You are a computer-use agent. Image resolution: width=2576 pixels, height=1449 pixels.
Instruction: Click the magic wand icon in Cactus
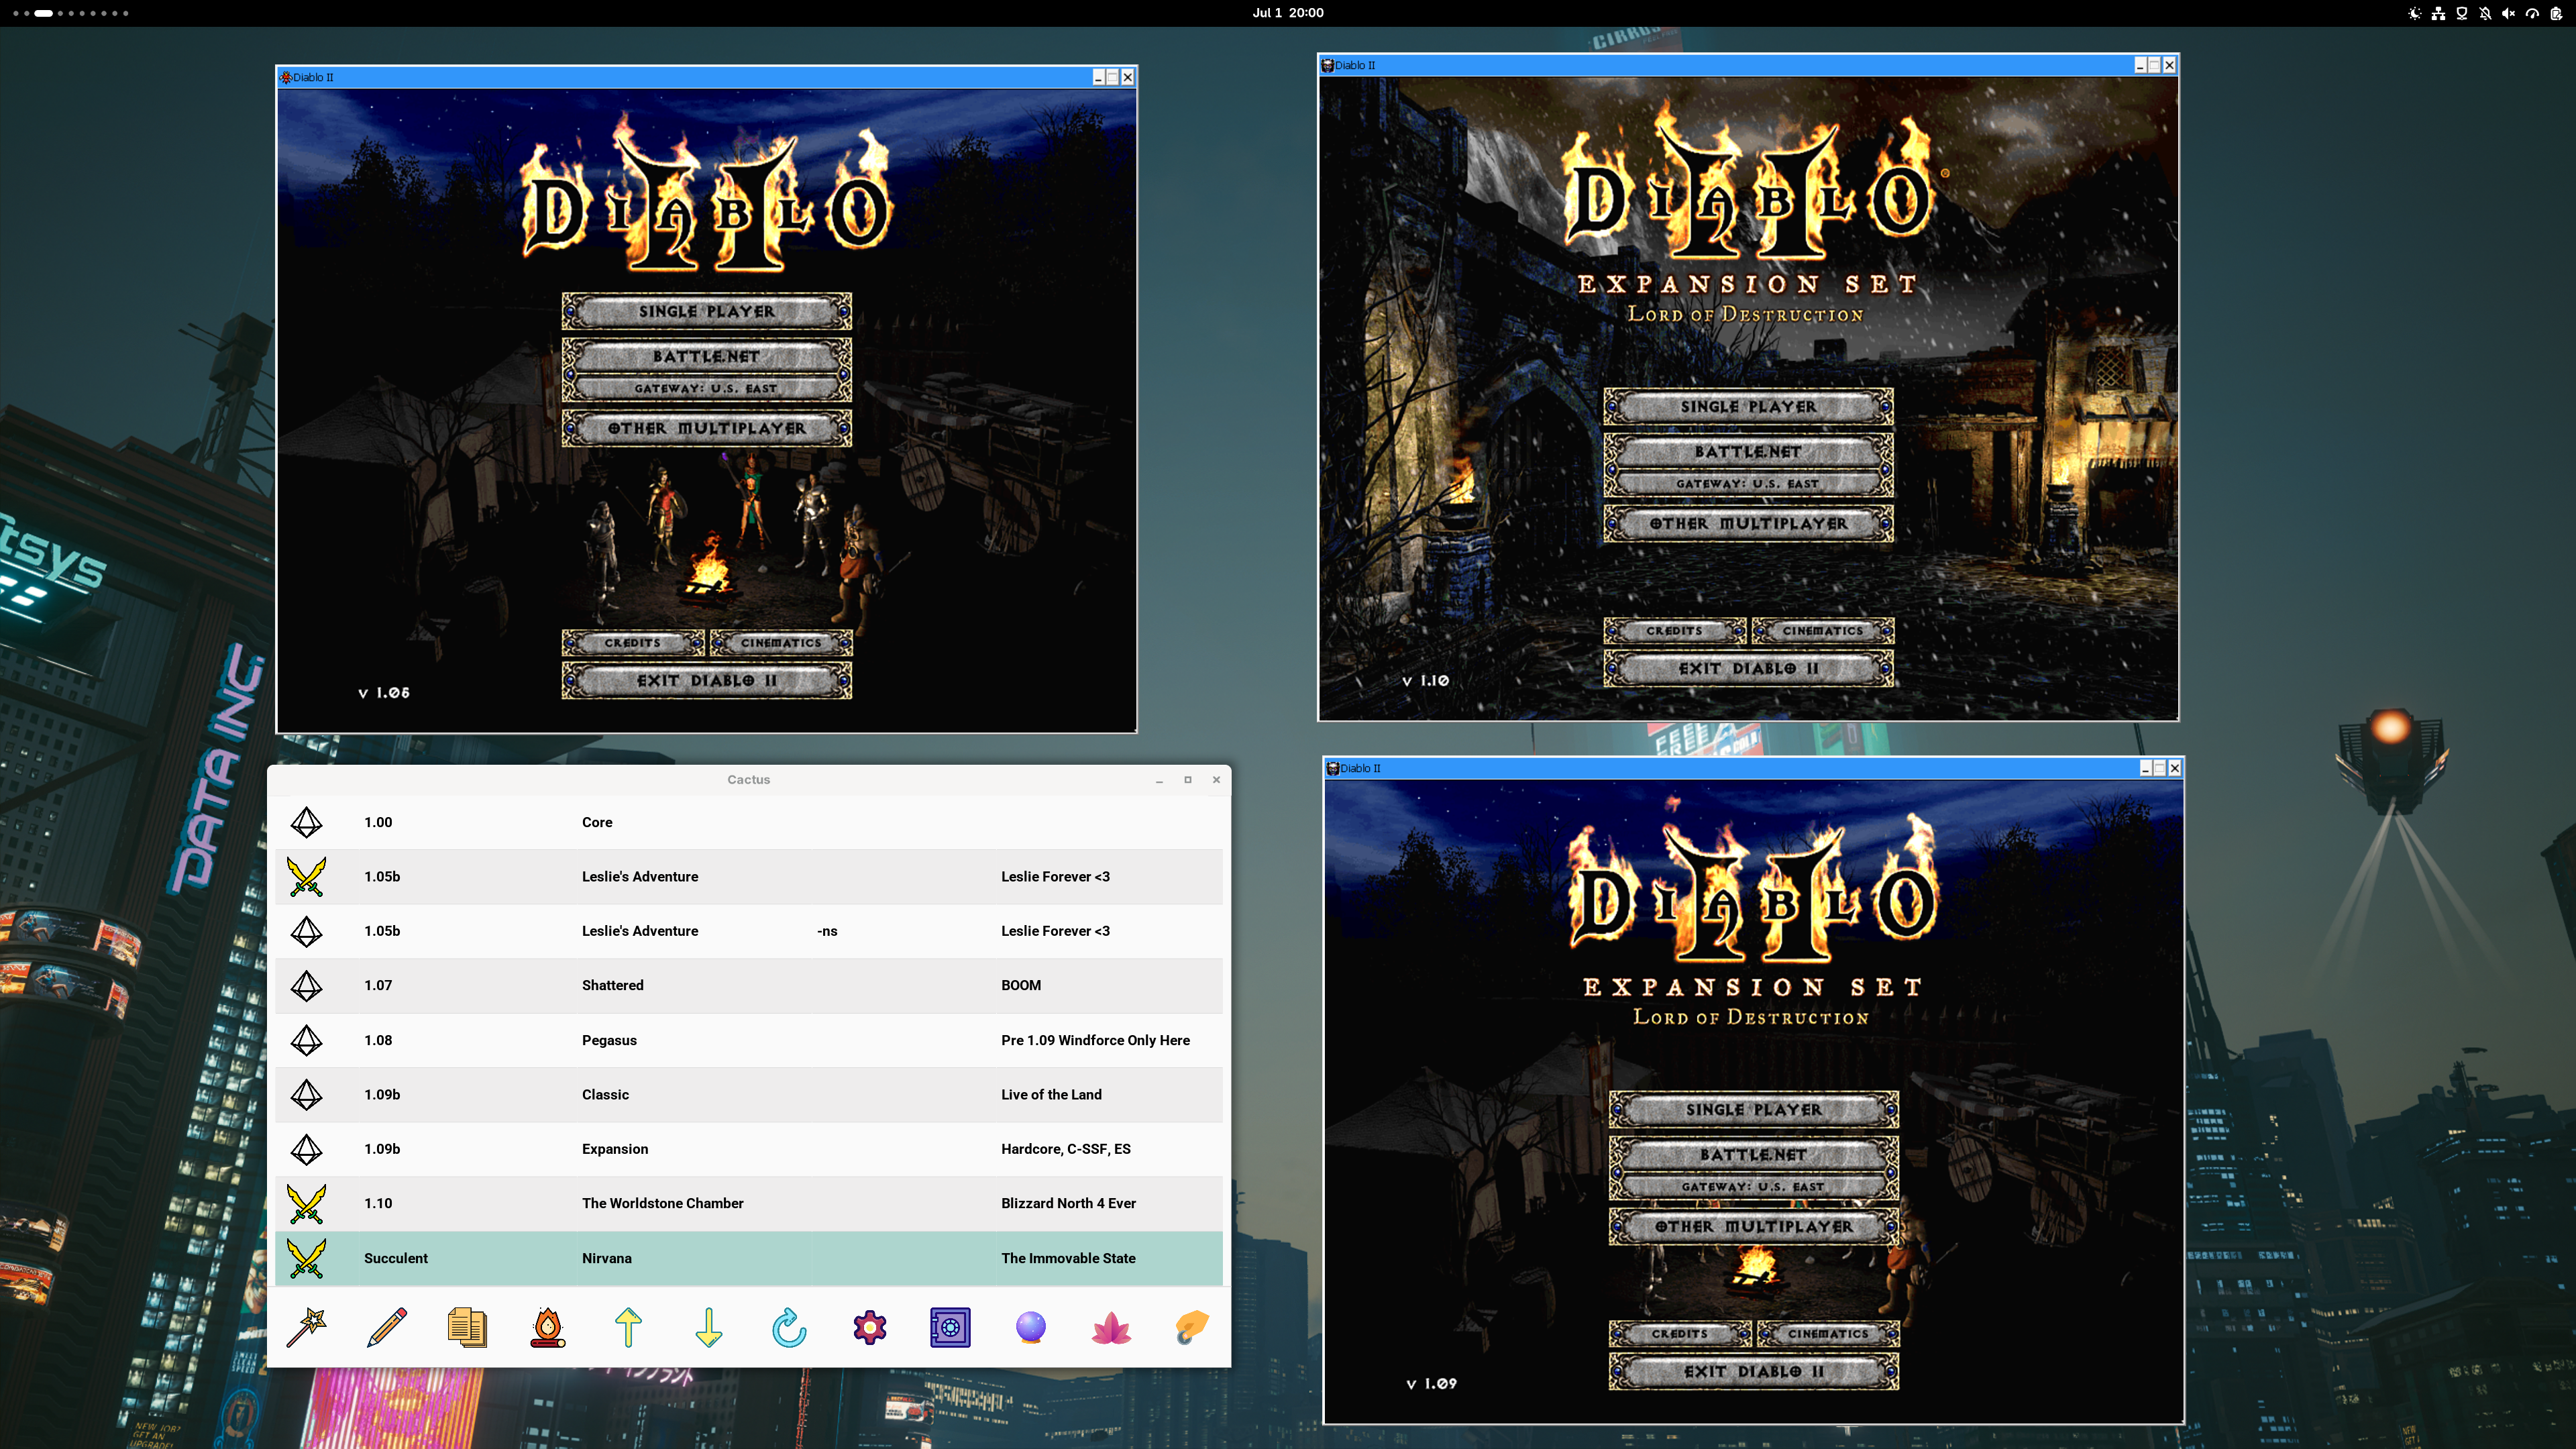click(x=307, y=1327)
